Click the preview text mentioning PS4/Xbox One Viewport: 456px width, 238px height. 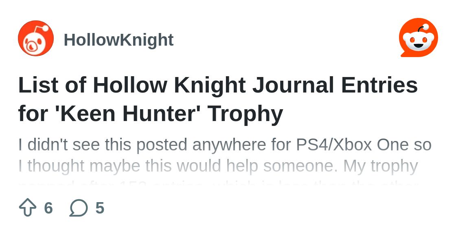[225, 145]
